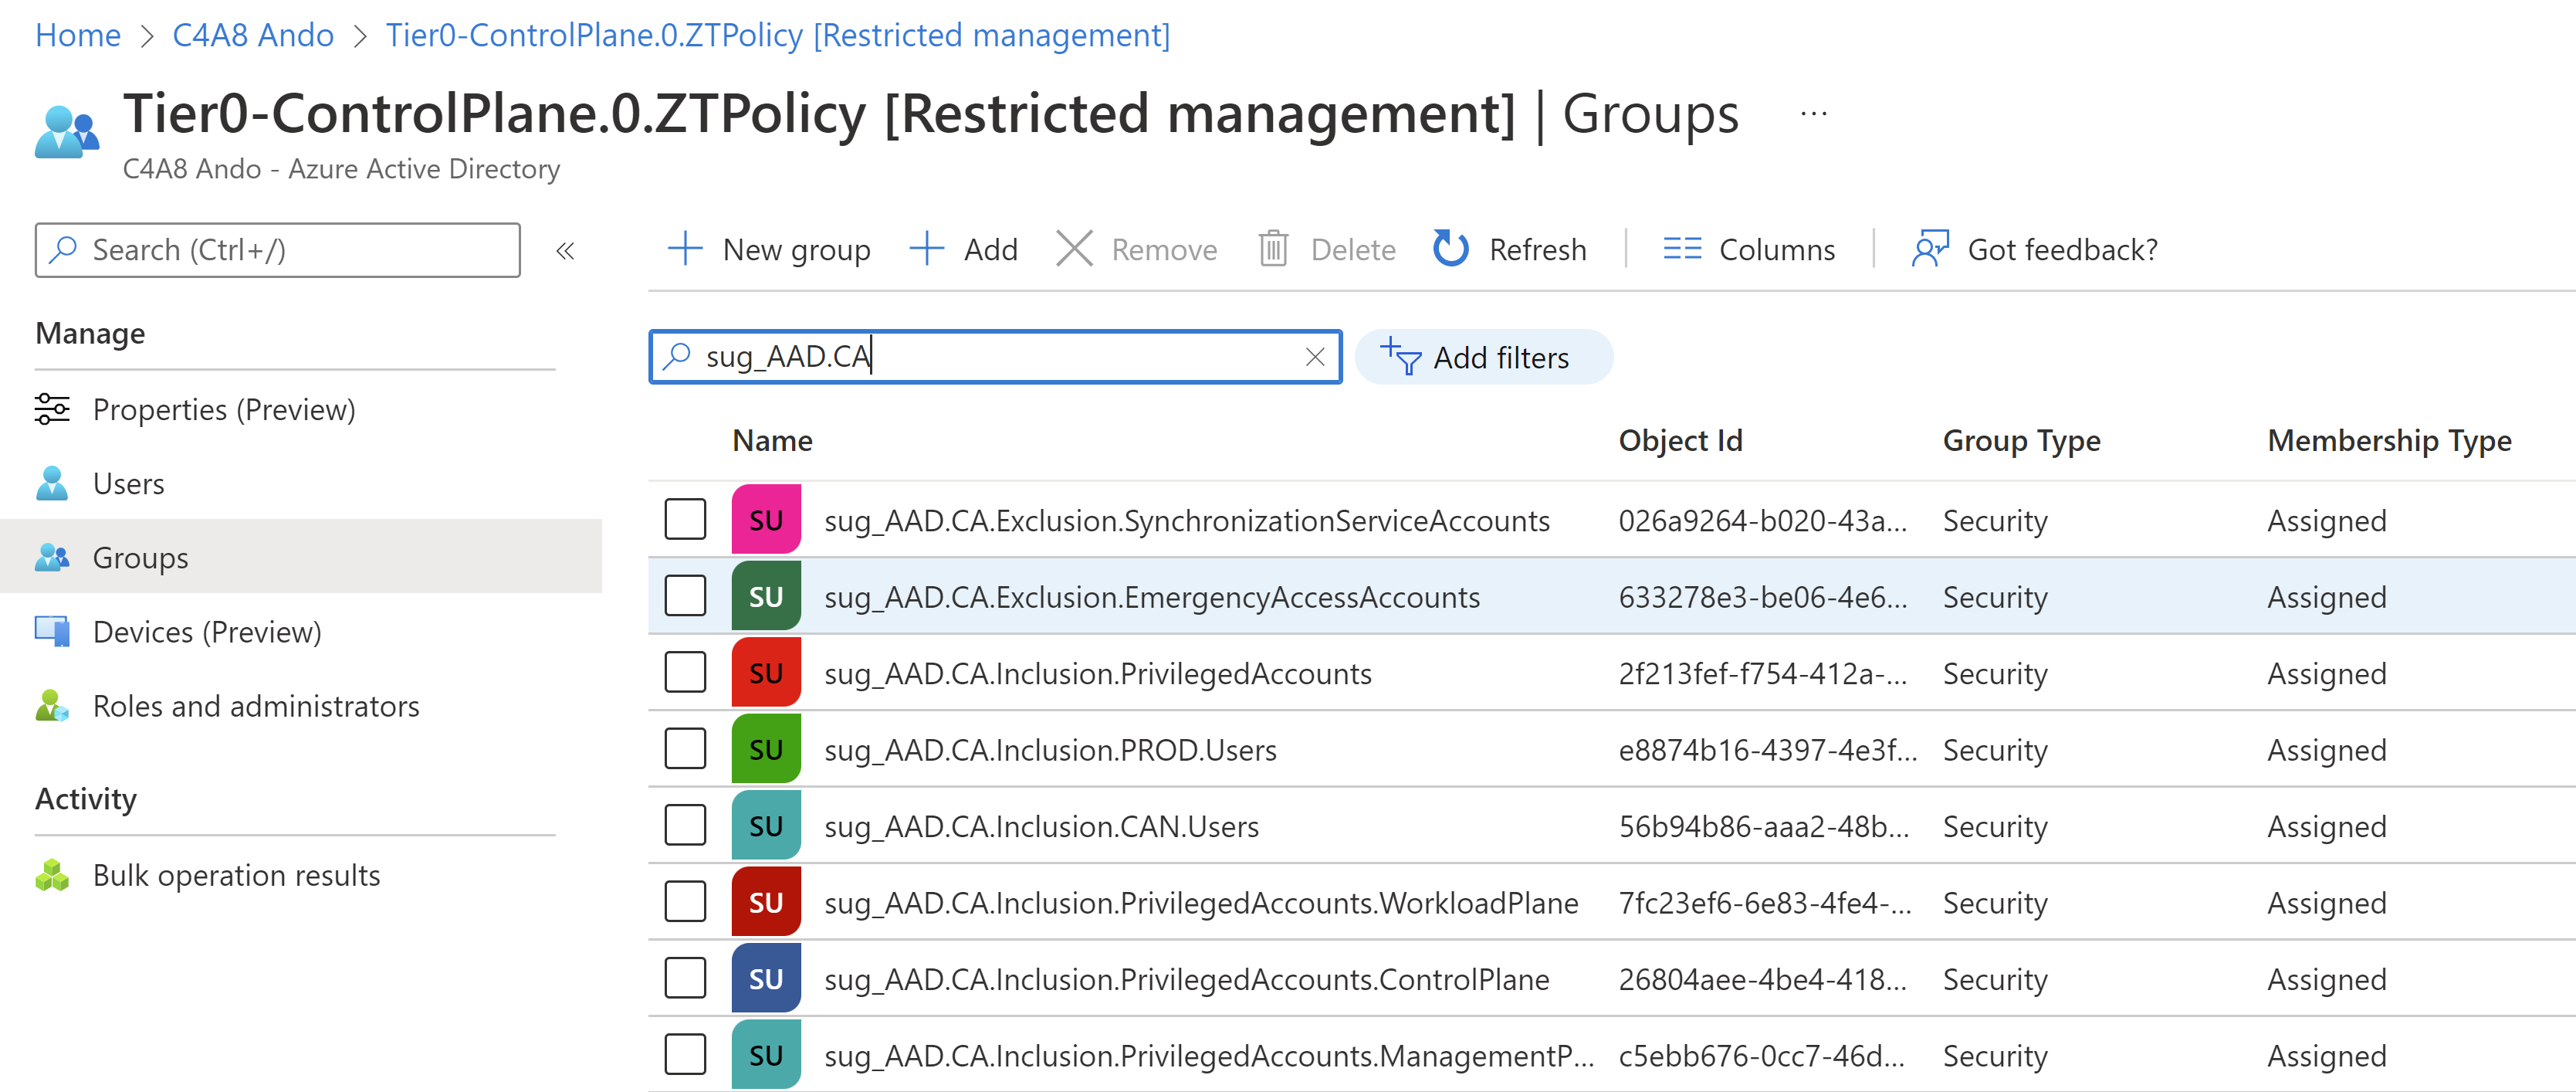The width and height of the screenshot is (2576, 1092).
Task: Click the pink SU avatar for SynchronizationServiceAccounts
Action: pos(766,519)
